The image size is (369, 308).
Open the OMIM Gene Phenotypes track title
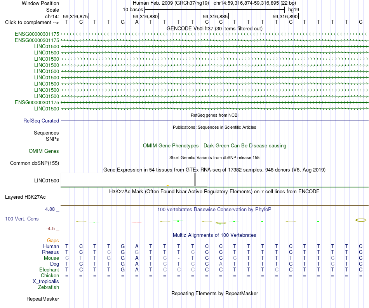tap(214, 145)
